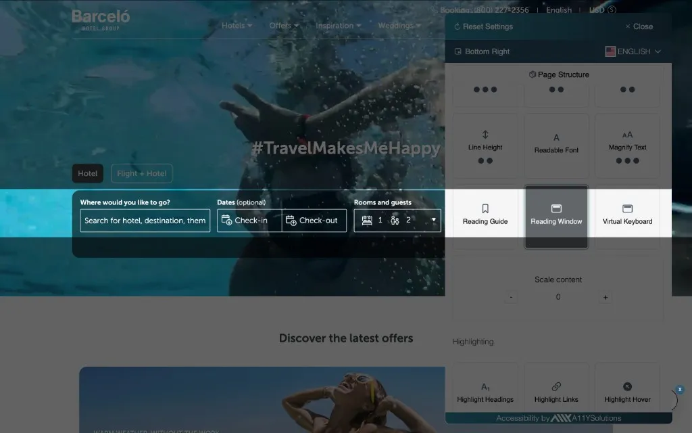The width and height of the screenshot is (692, 433).
Task: Open the ENGLISH language dropdown
Action: pos(633,51)
